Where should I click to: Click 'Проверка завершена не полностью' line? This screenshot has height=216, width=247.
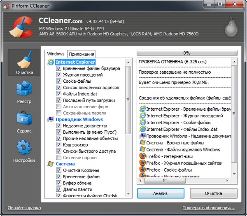tap(175, 72)
